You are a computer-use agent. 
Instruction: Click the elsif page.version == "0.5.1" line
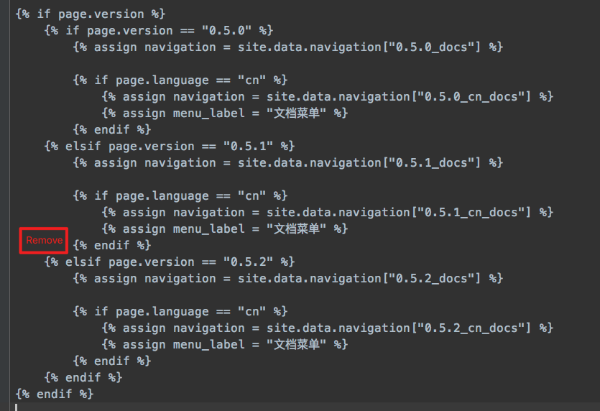(170, 146)
